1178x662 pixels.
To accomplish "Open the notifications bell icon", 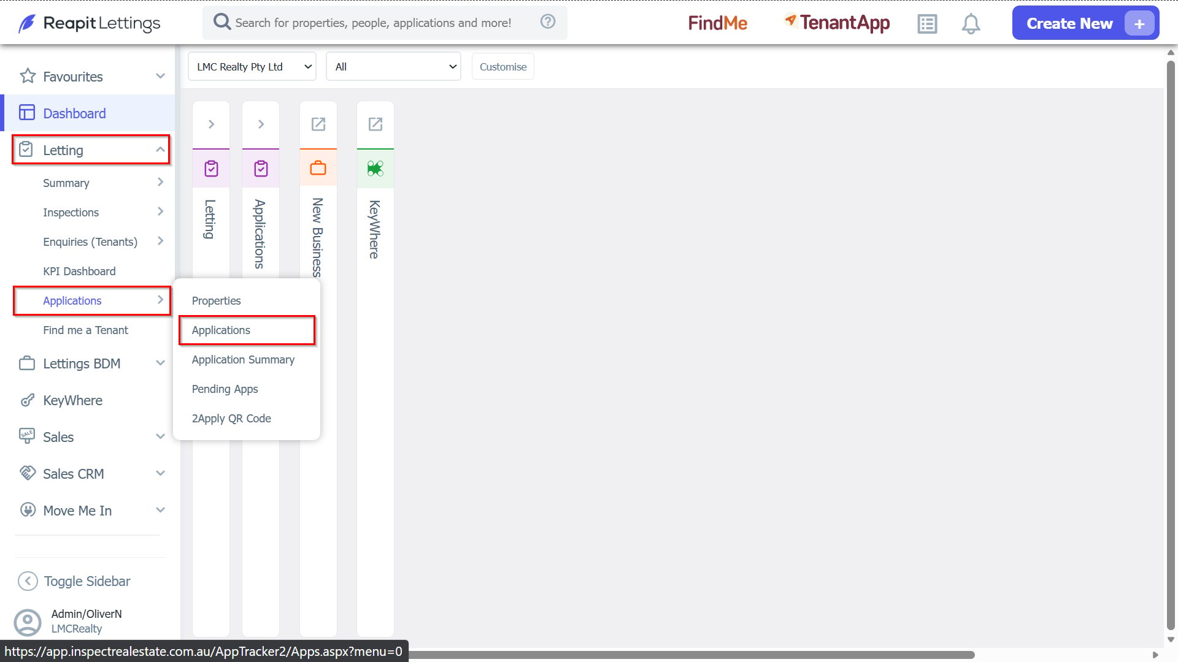I will (x=971, y=24).
